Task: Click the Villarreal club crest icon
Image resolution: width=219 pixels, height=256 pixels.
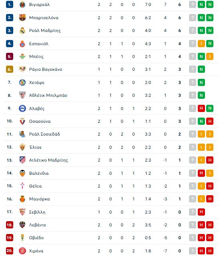Action: tap(22, 4)
